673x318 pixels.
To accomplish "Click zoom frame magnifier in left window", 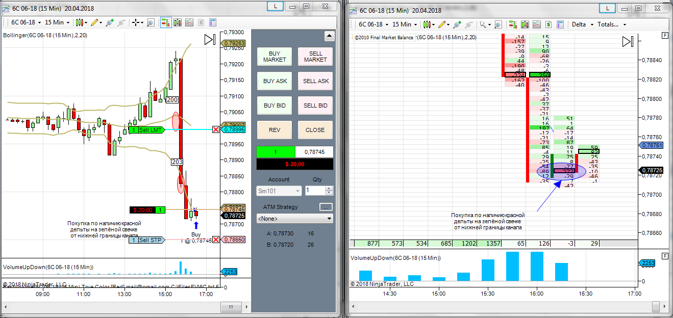I will [x=151, y=22].
